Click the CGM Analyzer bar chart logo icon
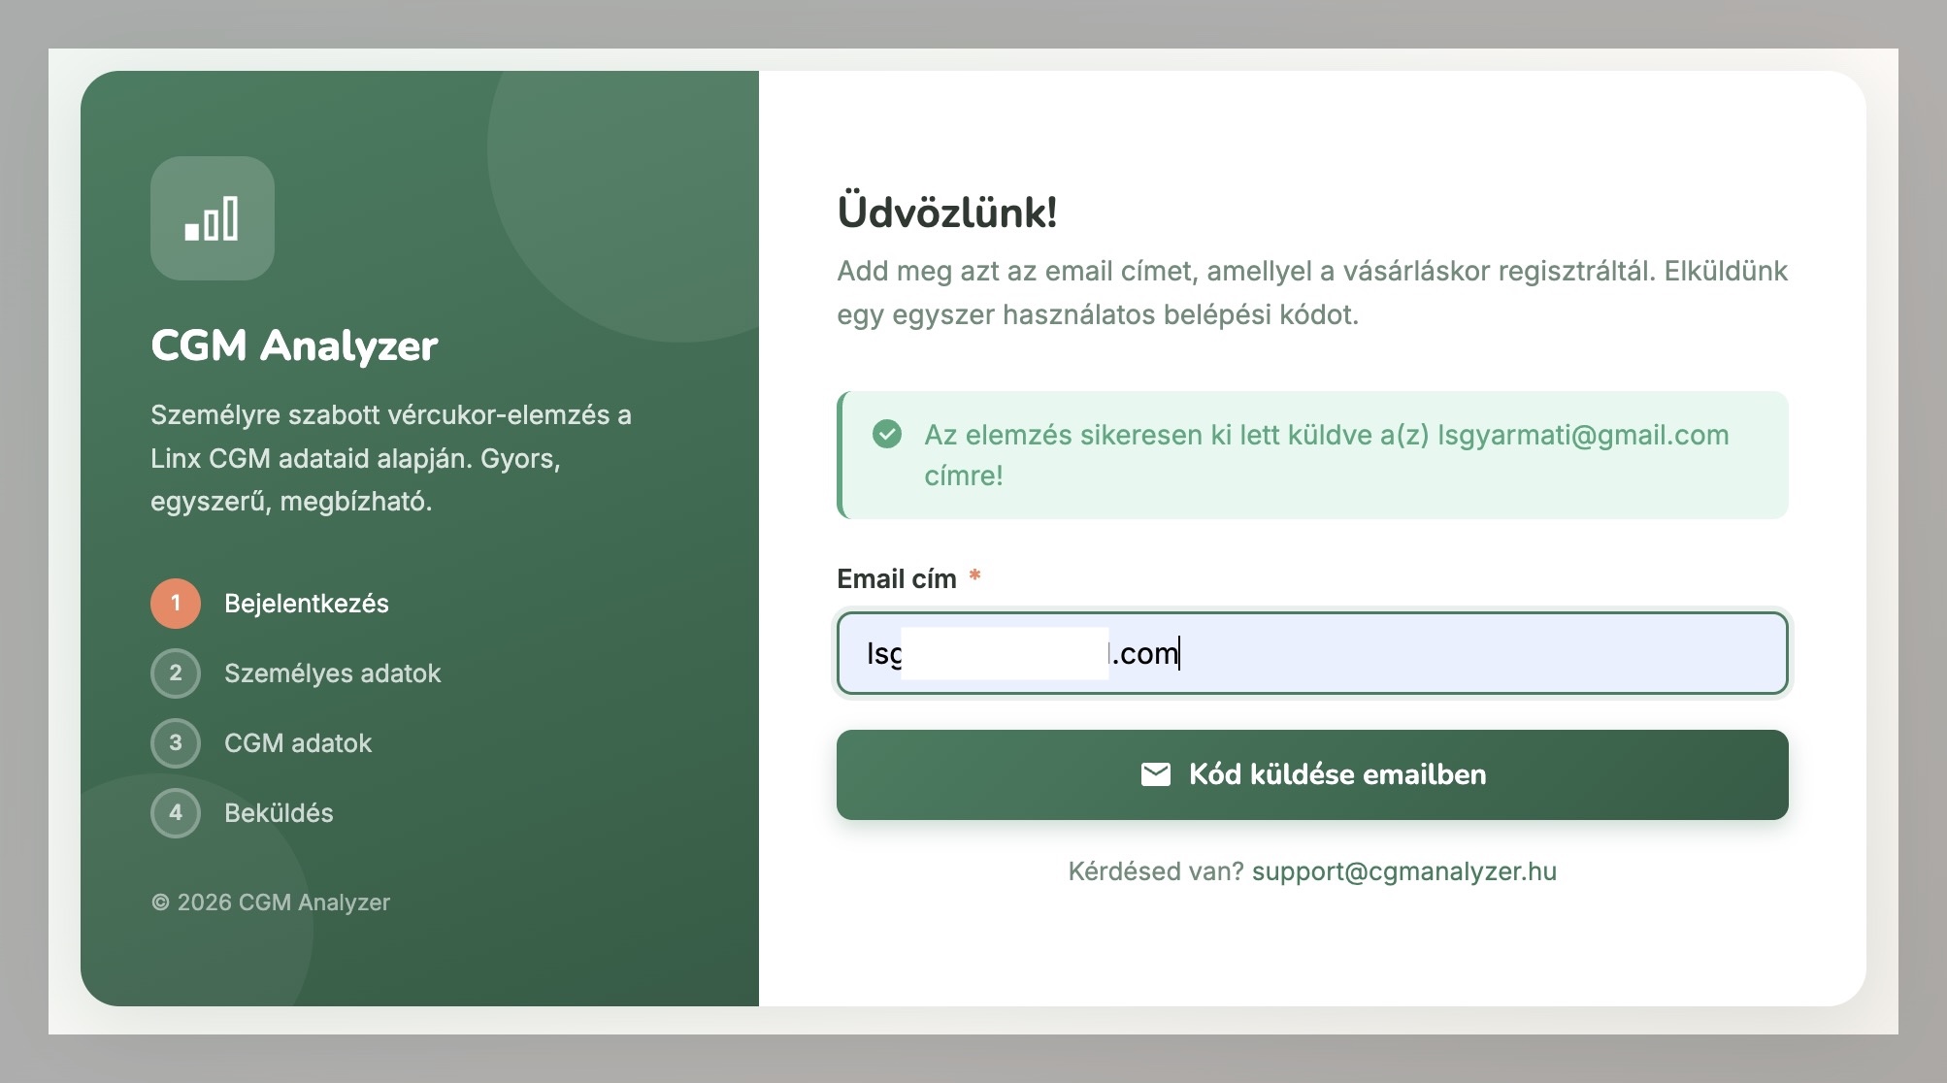Viewport: 1947px width, 1083px height. pyautogui.click(x=212, y=219)
